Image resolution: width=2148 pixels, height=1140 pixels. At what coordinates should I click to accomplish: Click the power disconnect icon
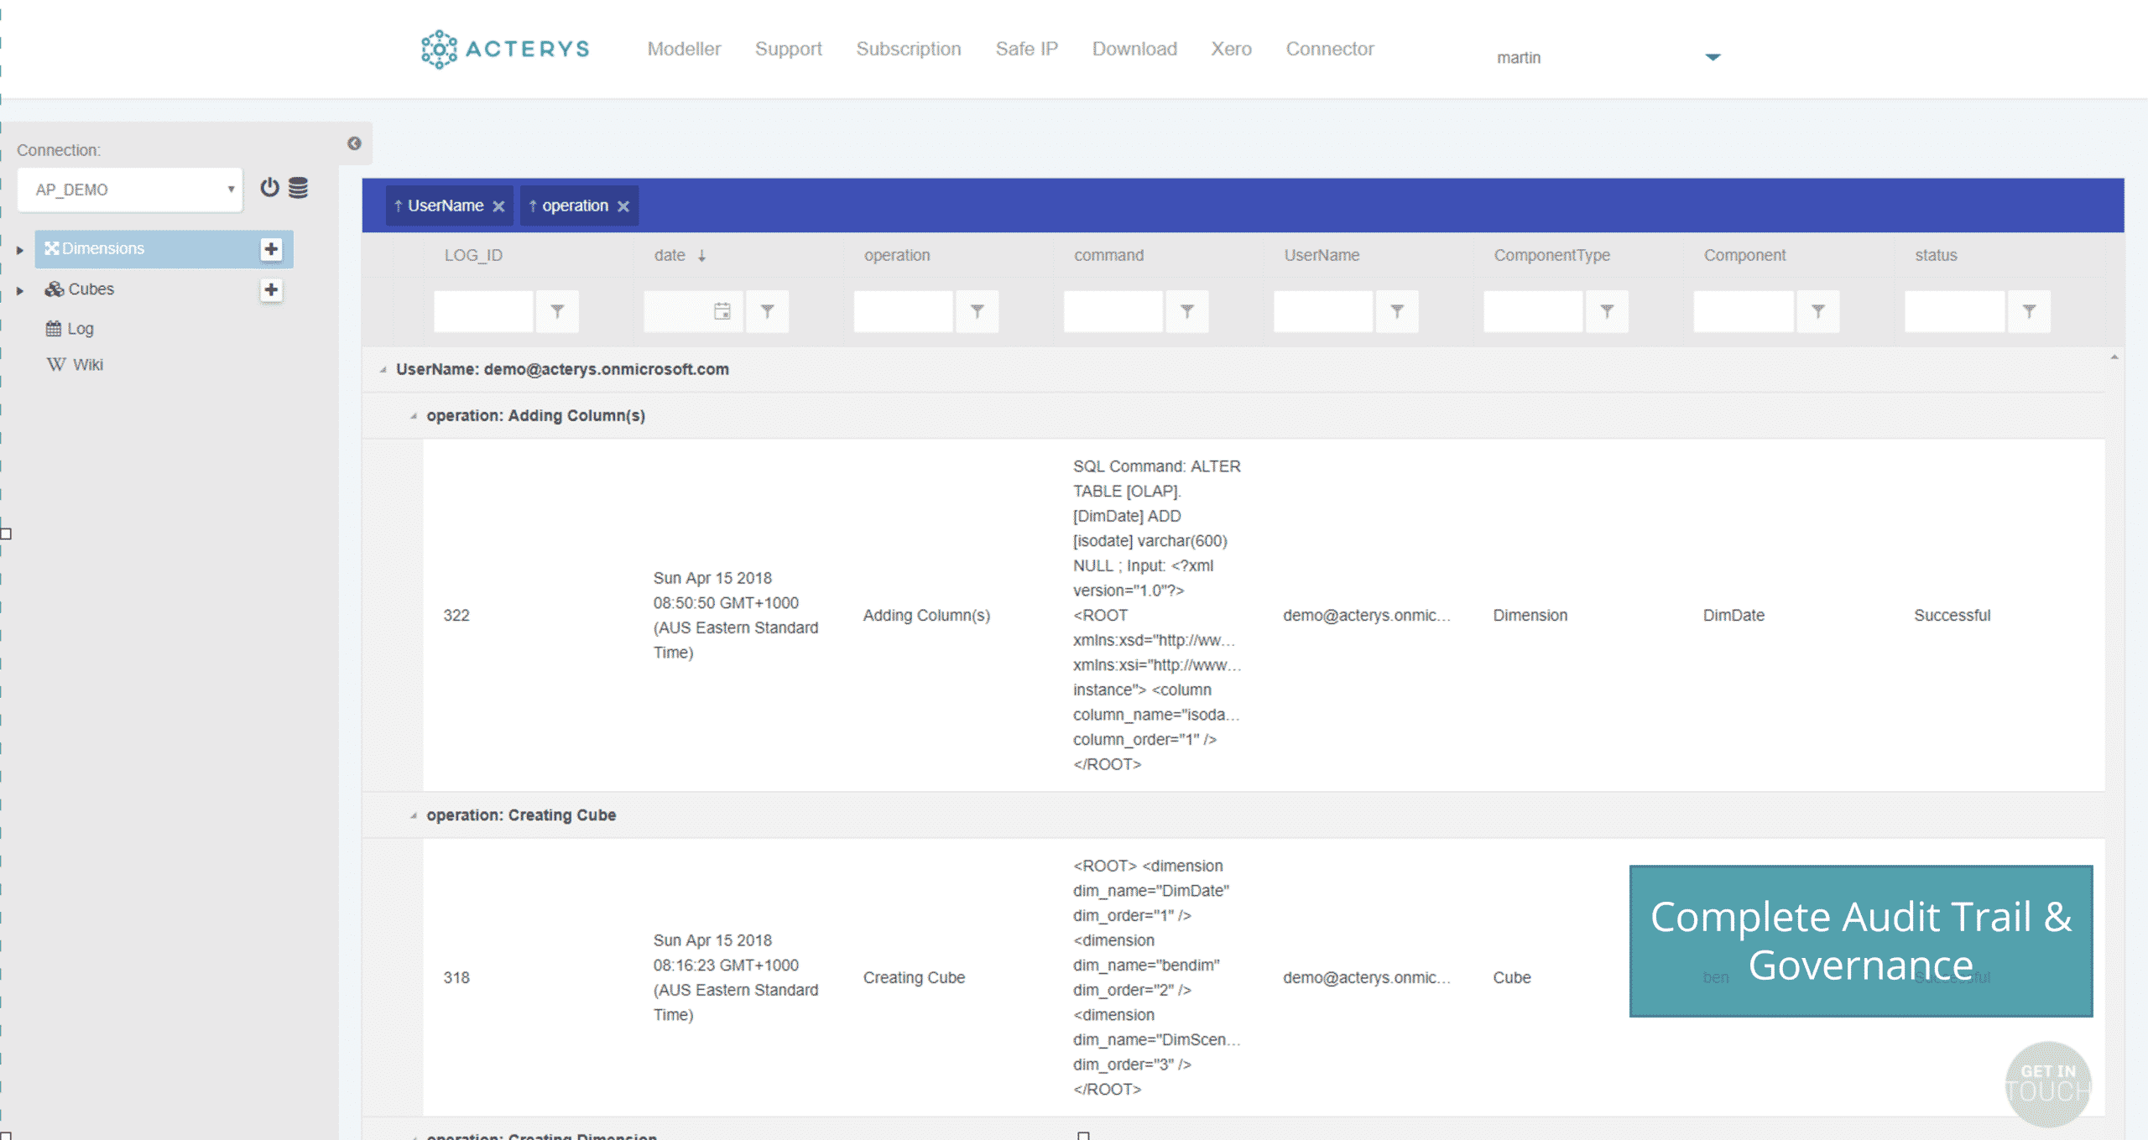pos(269,187)
